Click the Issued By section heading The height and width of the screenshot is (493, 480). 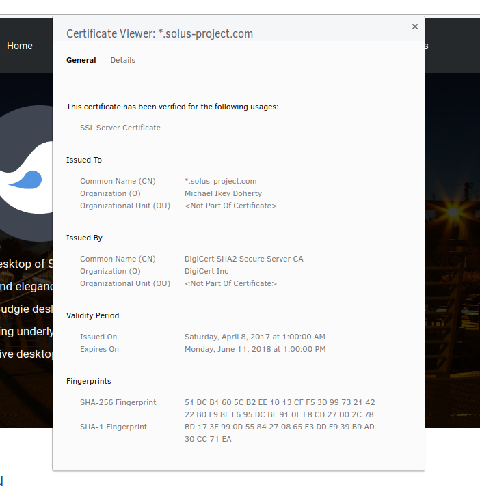click(x=84, y=238)
